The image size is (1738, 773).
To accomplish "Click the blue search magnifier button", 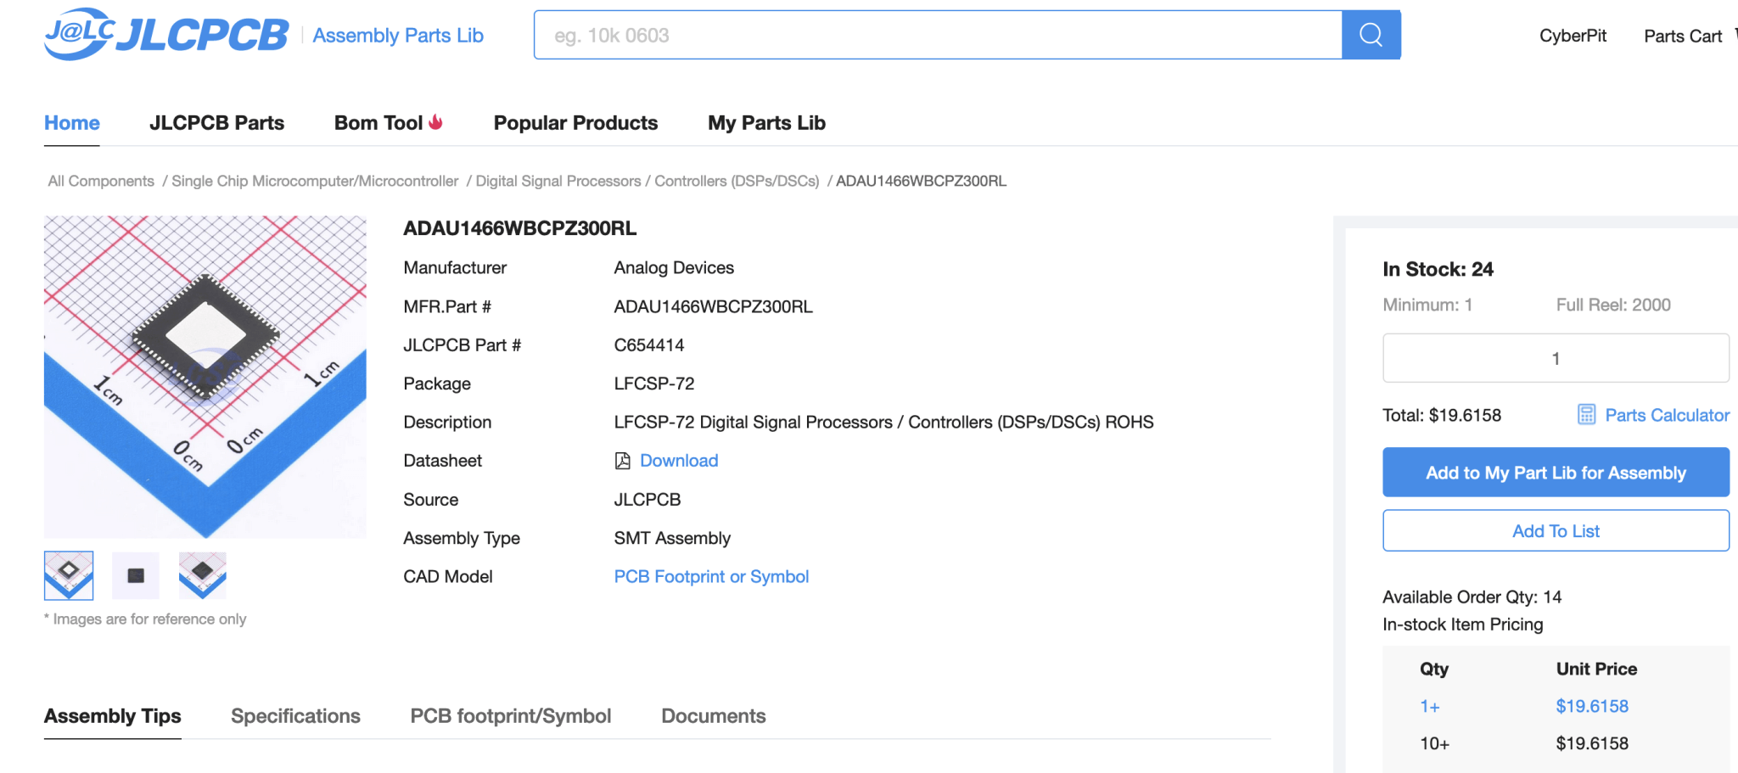I will coord(1371,35).
